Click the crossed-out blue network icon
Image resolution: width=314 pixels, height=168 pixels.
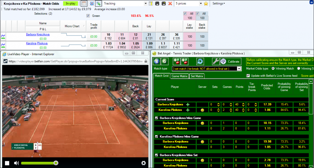click(92, 3)
